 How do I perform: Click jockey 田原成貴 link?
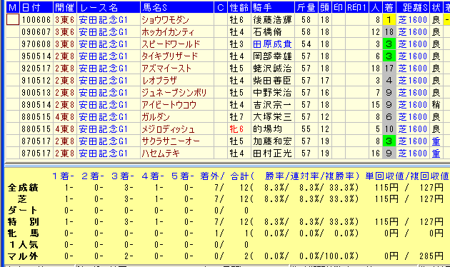(x=272, y=44)
